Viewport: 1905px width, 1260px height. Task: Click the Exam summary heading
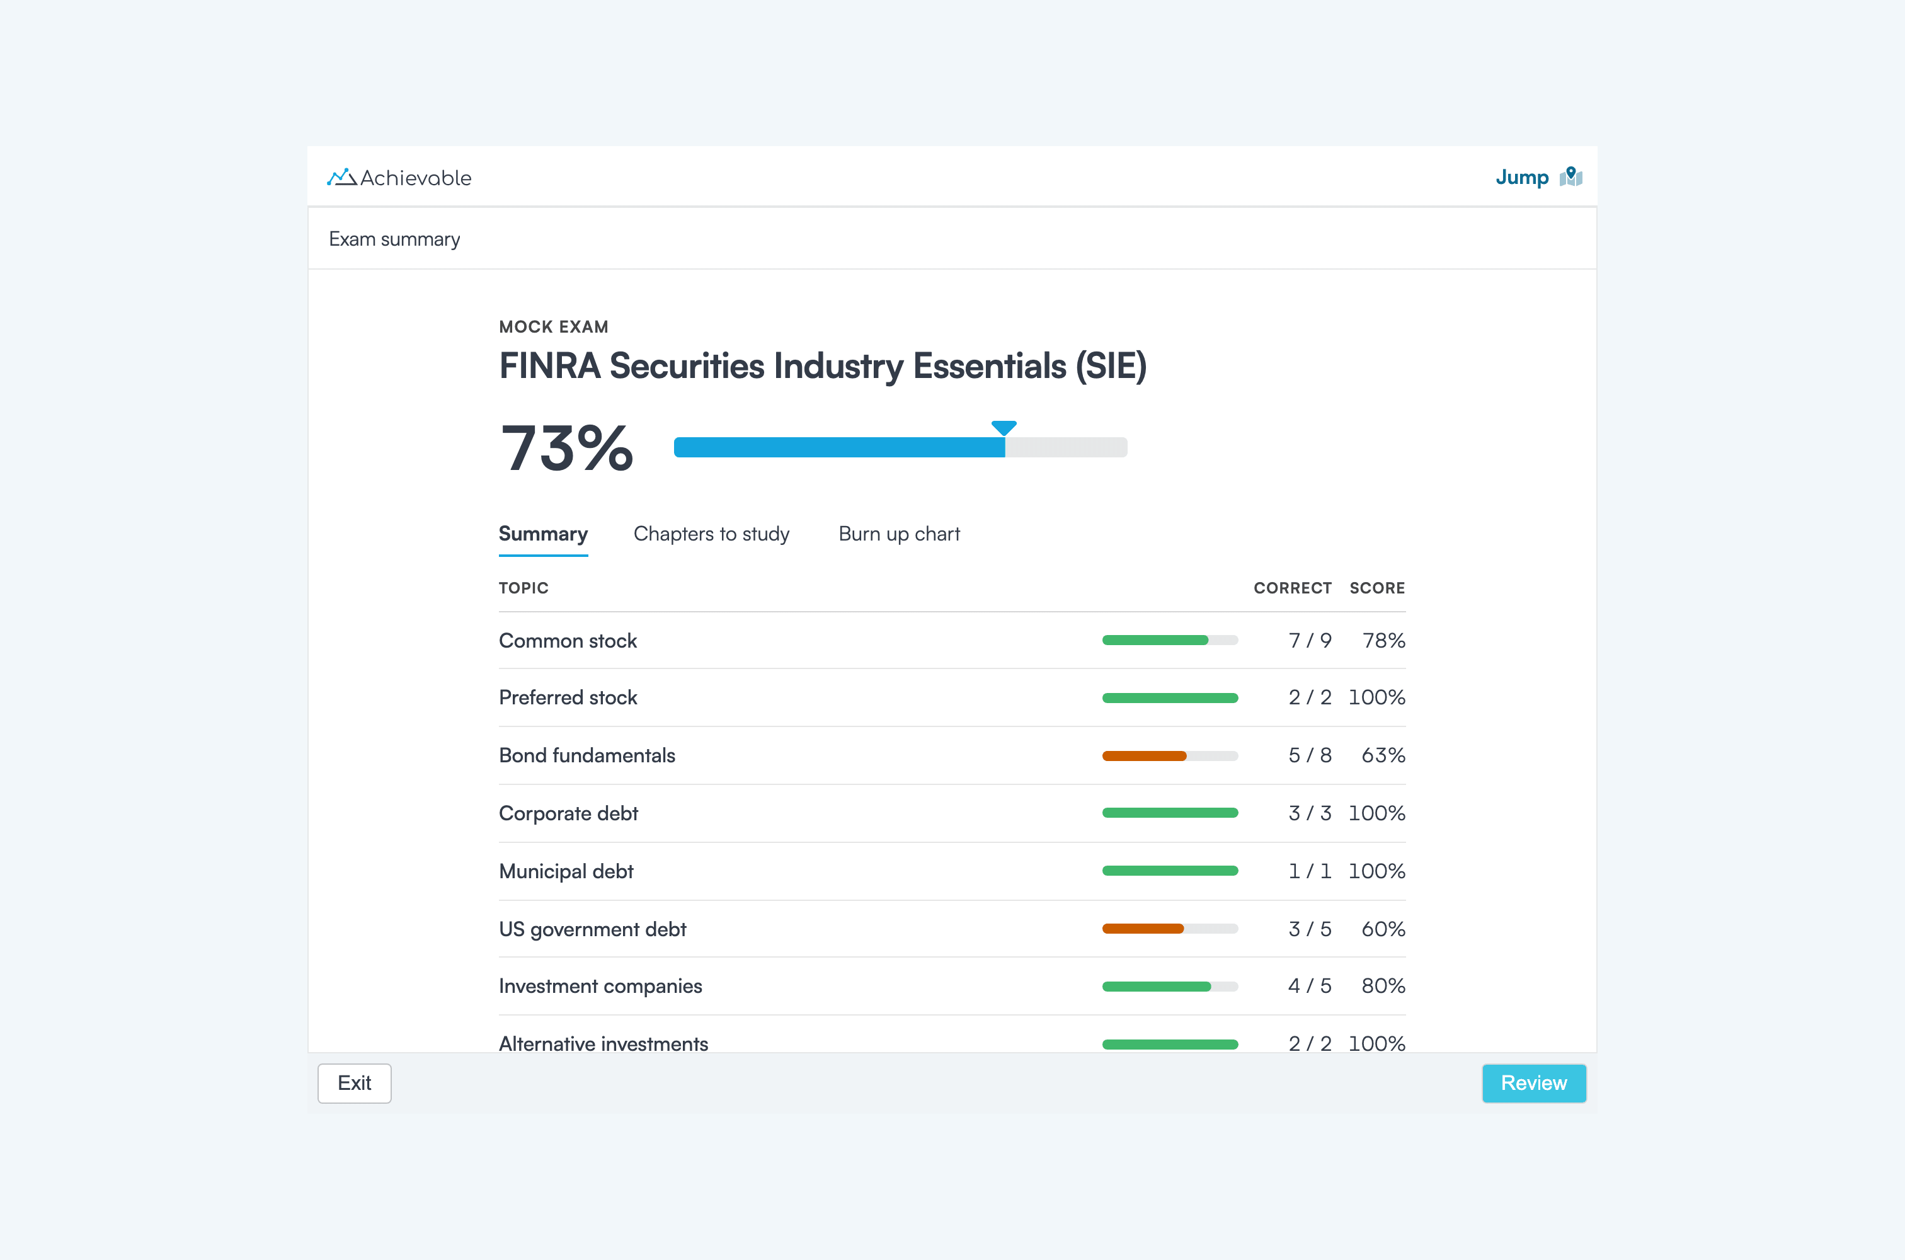tap(394, 239)
